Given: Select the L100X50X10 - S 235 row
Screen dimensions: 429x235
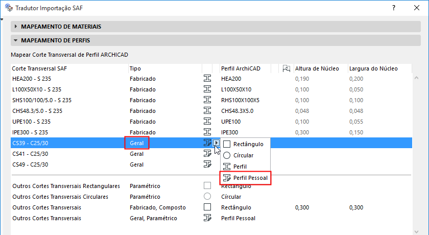Looking at the screenshot, I should click(211, 89).
